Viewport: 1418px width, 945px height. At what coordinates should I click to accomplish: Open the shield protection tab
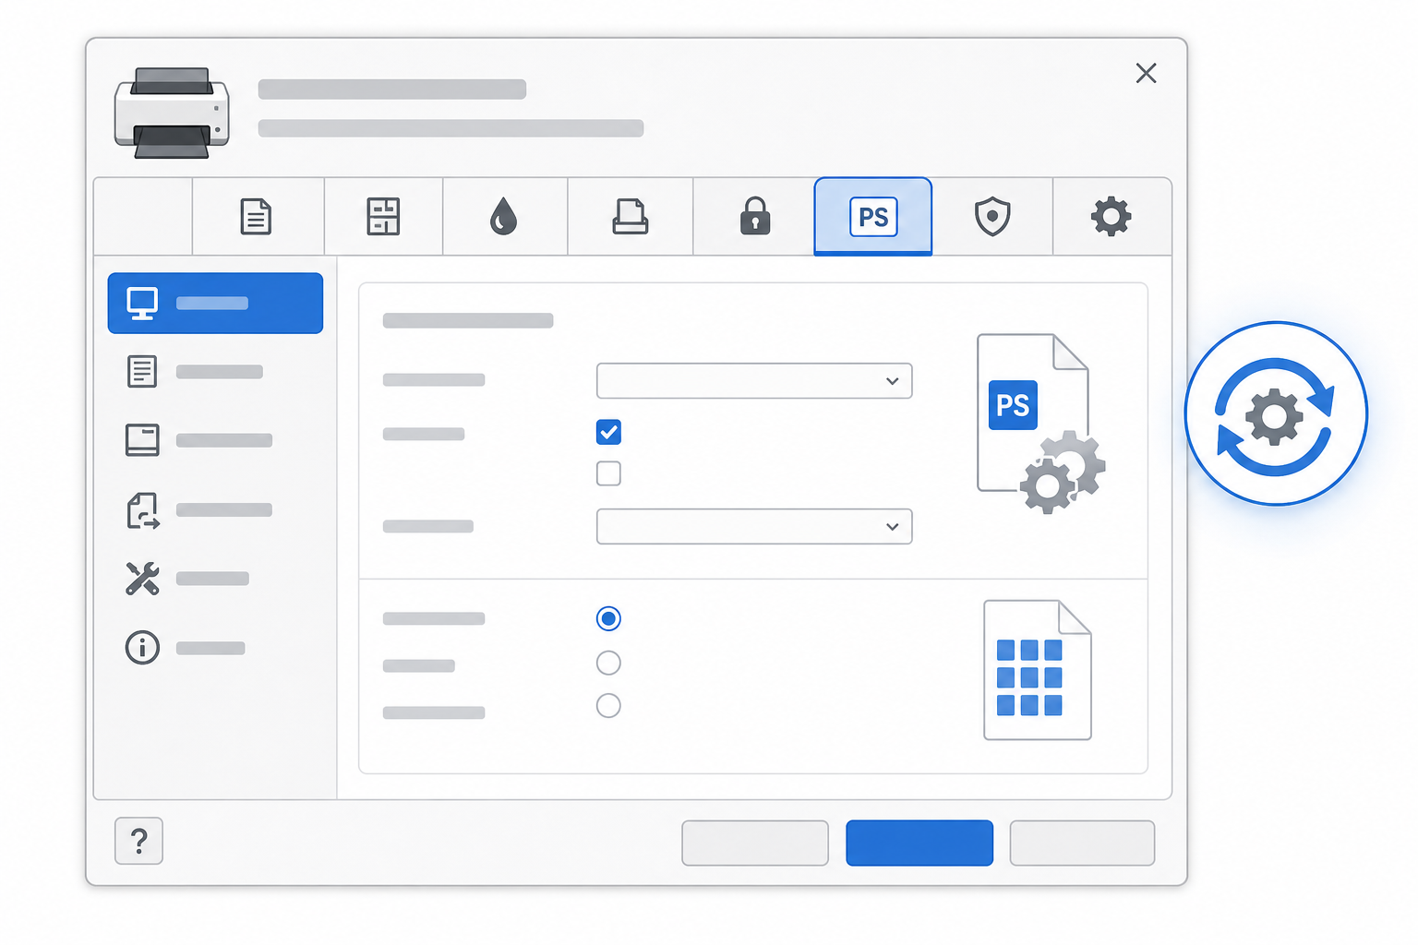[x=992, y=217]
